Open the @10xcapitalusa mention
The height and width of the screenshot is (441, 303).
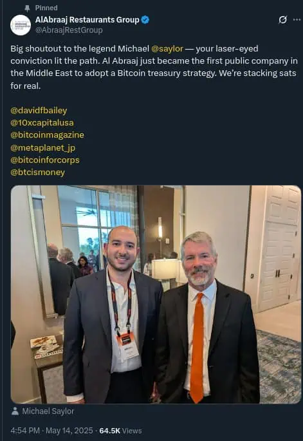click(x=42, y=122)
